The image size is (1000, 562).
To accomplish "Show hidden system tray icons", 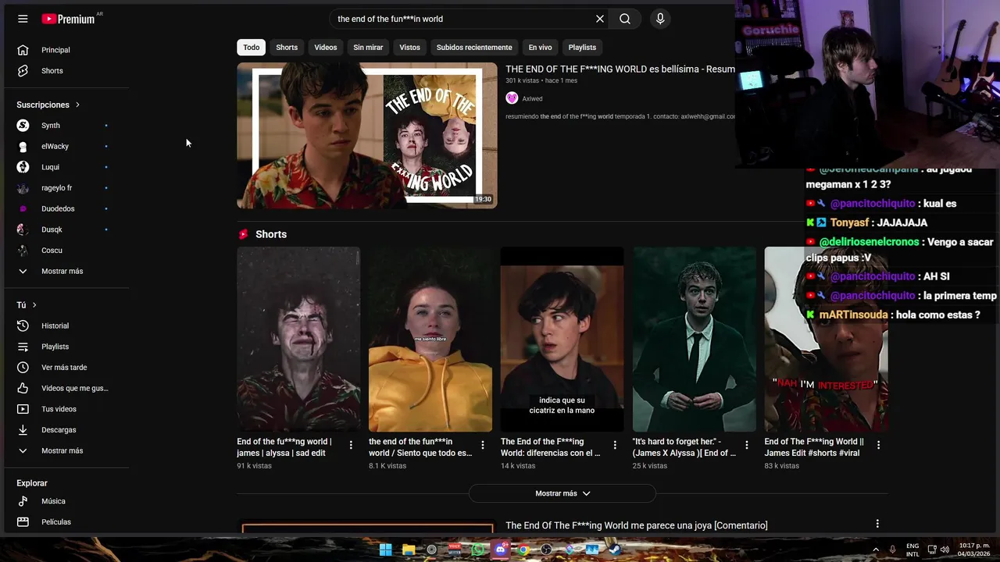I will pos(875,550).
